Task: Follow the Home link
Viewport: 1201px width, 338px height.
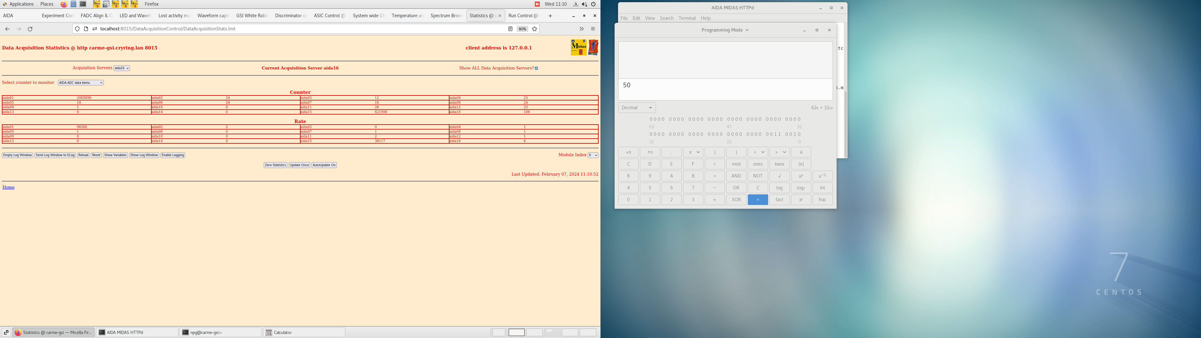Action: coord(8,187)
